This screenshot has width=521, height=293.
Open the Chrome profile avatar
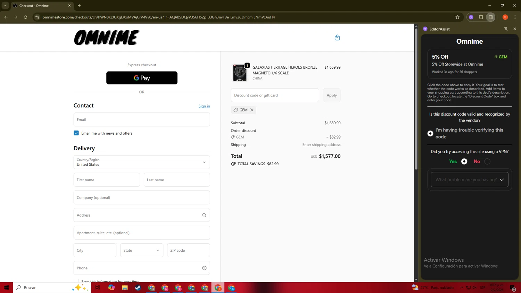pos(505,17)
